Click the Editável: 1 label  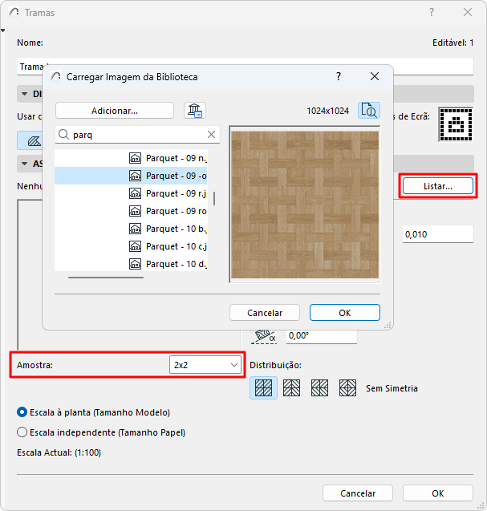pyautogui.click(x=453, y=43)
